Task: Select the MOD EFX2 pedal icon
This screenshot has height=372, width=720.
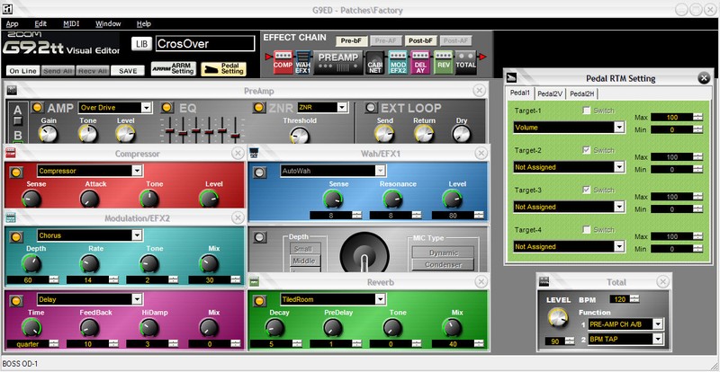Action: coord(398,62)
